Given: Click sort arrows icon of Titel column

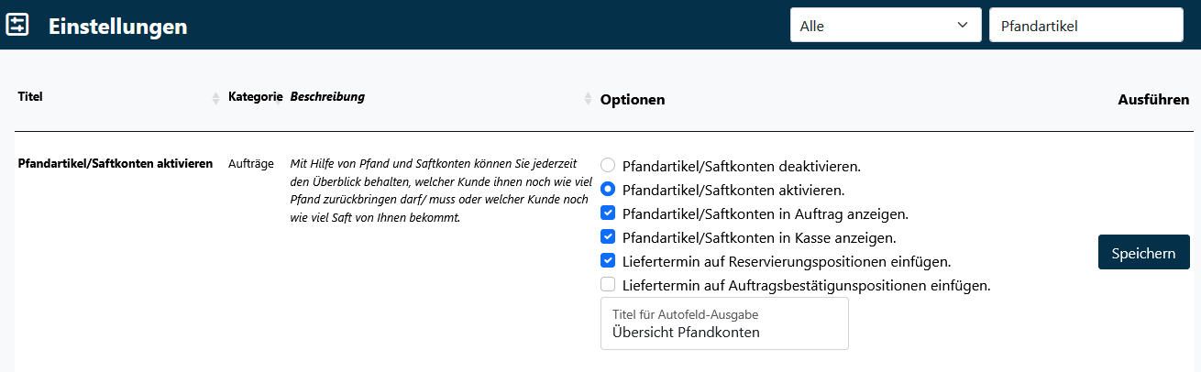Looking at the screenshot, I should (215, 98).
